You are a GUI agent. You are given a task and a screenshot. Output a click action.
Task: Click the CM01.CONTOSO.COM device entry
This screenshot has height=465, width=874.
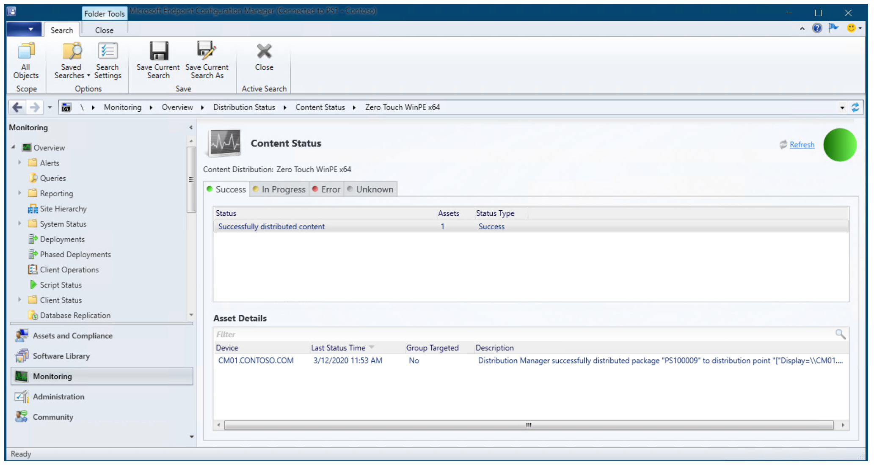[x=256, y=360]
